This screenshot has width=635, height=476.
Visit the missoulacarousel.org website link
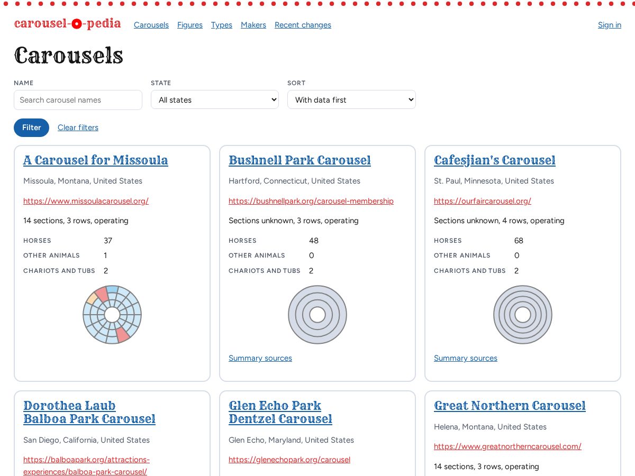coord(86,201)
